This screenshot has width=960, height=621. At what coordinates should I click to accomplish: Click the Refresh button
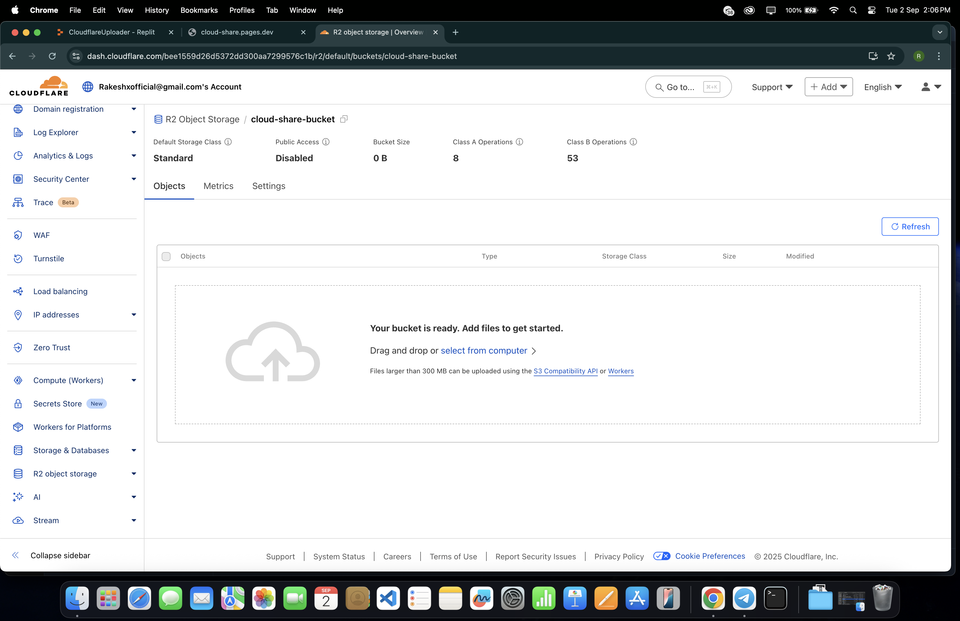tap(910, 227)
